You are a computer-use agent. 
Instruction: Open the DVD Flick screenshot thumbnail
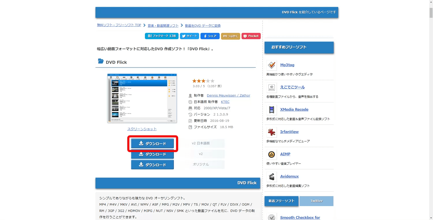(142, 98)
